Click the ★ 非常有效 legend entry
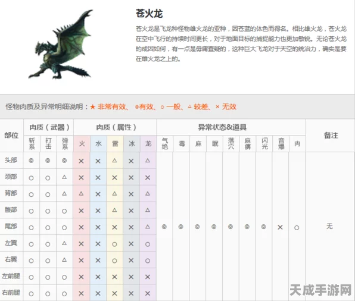The height and width of the screenshot is (301, 355). (110, 106)
